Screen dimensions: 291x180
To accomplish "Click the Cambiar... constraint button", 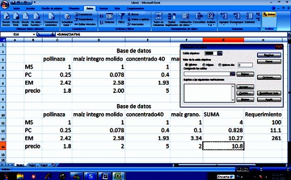I will click(x=245, y=93).
